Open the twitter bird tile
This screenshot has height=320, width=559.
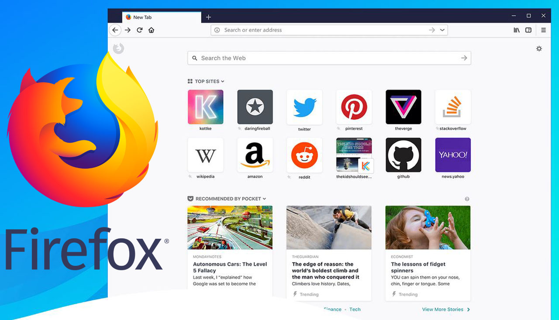pyautogui.click(x=304, y=107)
